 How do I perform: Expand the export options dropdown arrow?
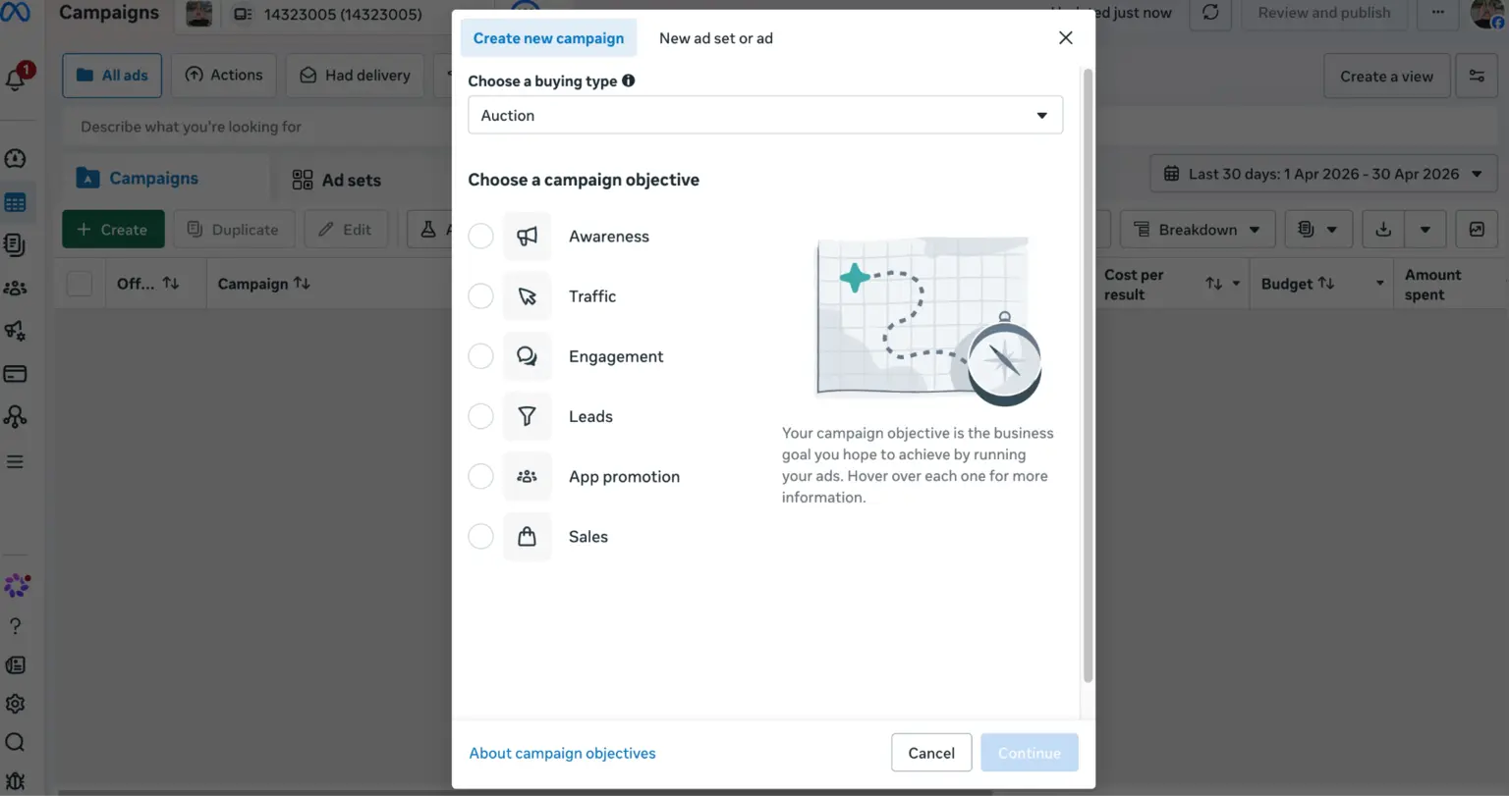tap(1425, 230)
